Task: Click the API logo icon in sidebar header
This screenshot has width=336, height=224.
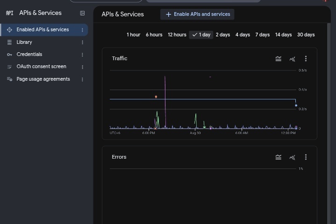Action: click(9, 13)
